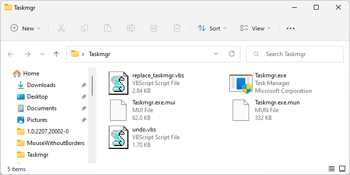Click Taskmgr breadcrumb in address bar
Image resolution: width=350 pixels, height=175 pixels.
(99, 54)
